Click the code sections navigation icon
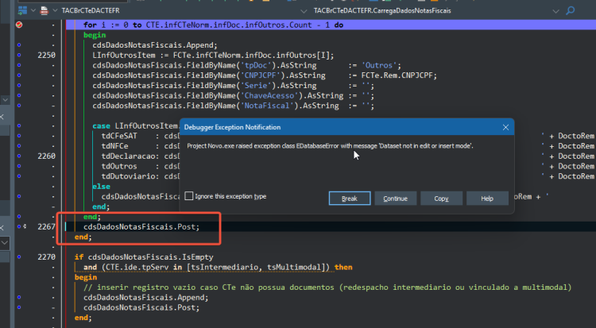 pos(22,10)
